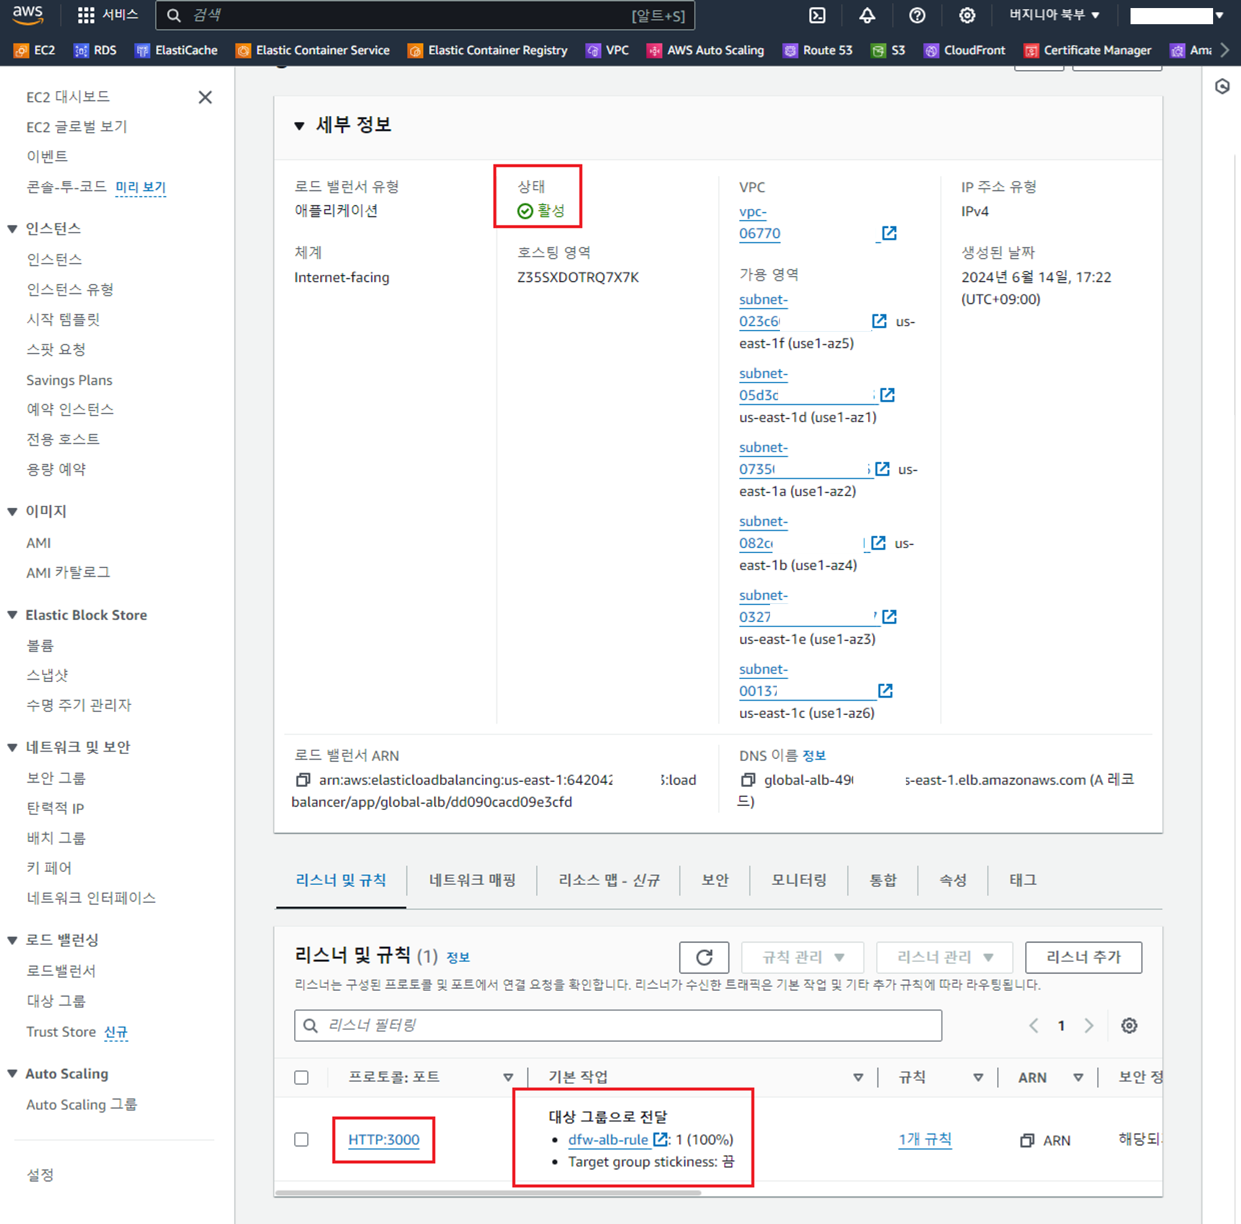Refresh the listeners and rules list
Viewport: 1241px width, 1224px height.
(704, 957)
